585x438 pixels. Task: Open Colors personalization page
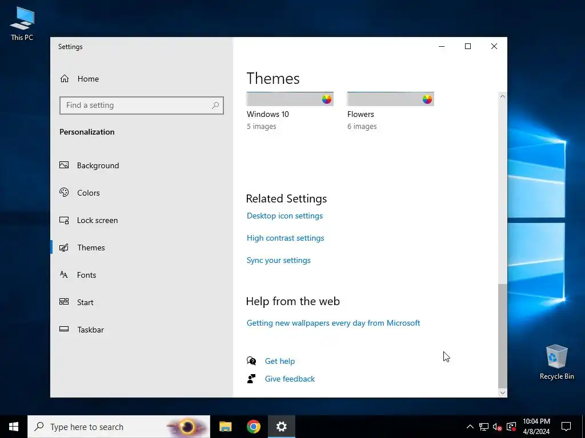pos(89,193)
